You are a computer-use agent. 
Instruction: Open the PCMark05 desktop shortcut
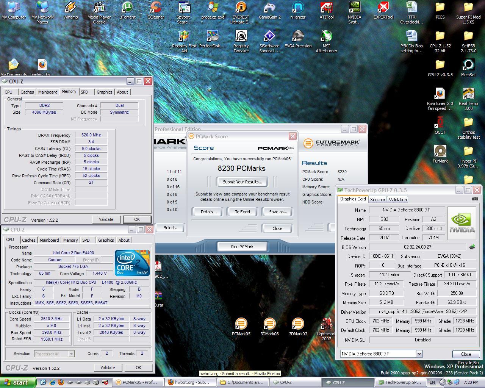(241, 327)
